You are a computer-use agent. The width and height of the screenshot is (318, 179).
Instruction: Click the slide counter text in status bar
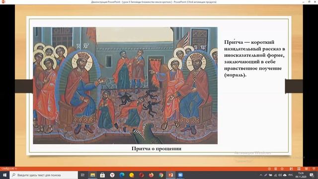[9, 169]
